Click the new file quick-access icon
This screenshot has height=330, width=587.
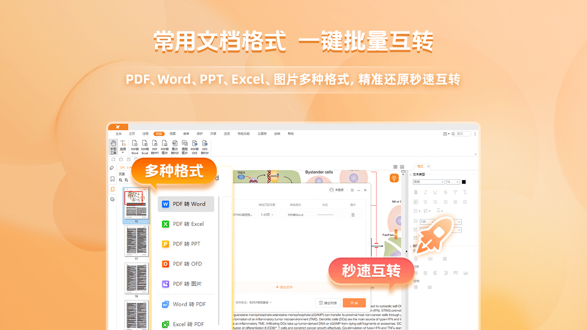(x=113, y=159)
